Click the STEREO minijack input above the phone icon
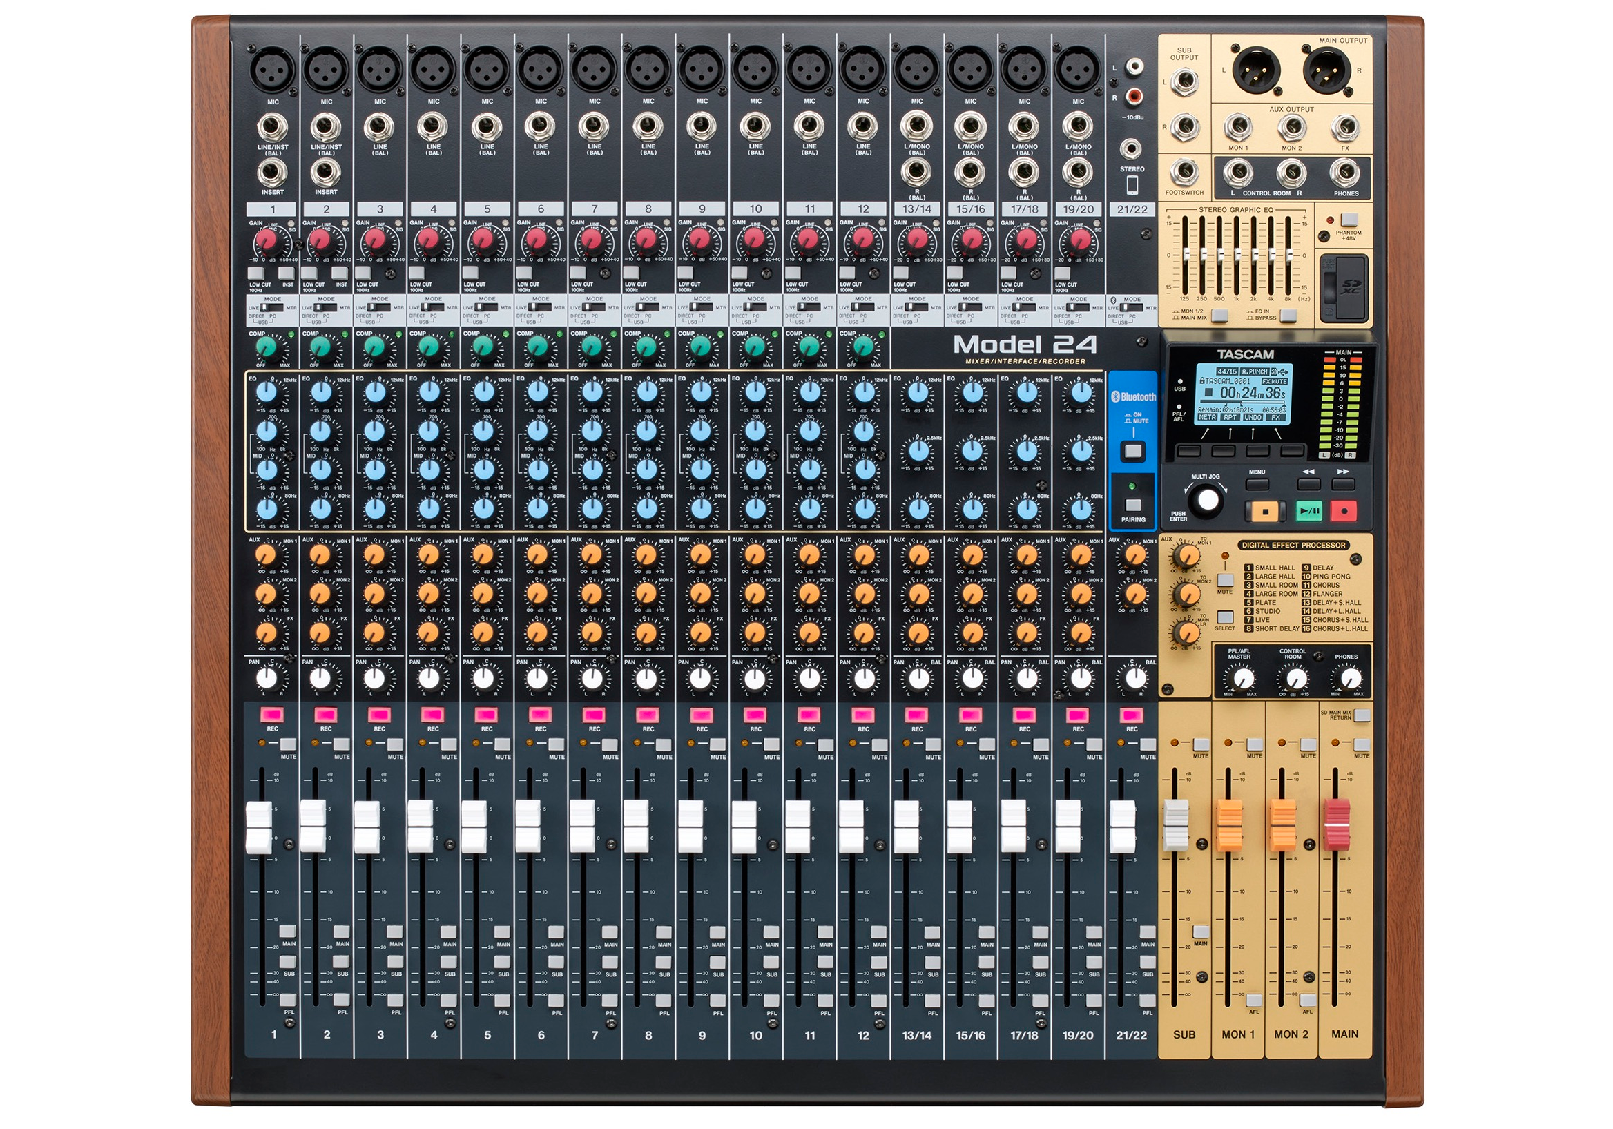 click(1130, 150)
